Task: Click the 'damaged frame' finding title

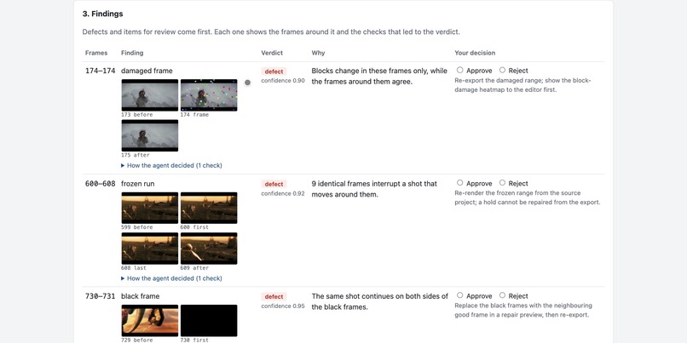Action: [147, 71]
